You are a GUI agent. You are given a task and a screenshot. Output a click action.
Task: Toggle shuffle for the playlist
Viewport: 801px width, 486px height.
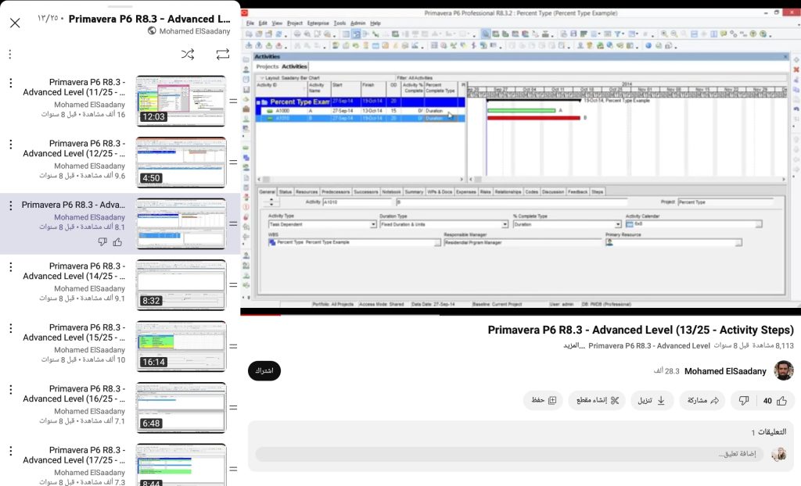[188, 54]
